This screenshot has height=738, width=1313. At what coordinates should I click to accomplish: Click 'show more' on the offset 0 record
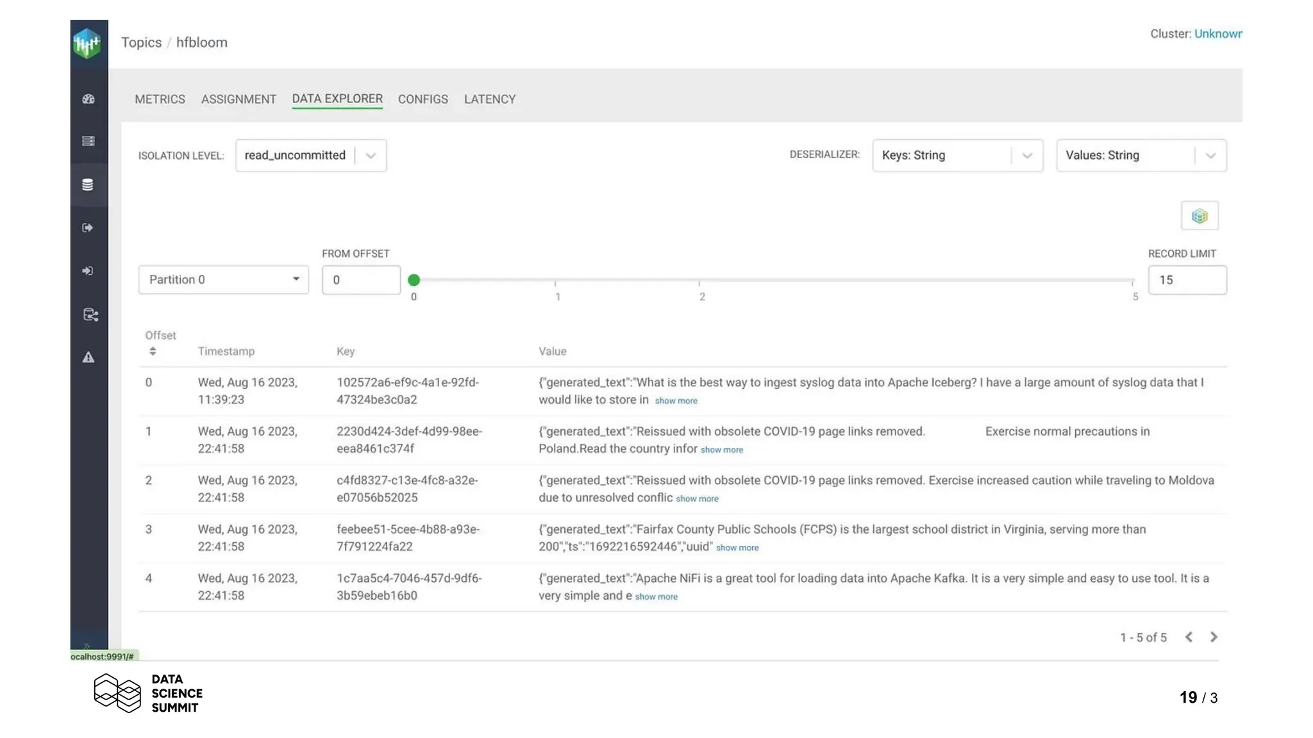pos(676,401)
